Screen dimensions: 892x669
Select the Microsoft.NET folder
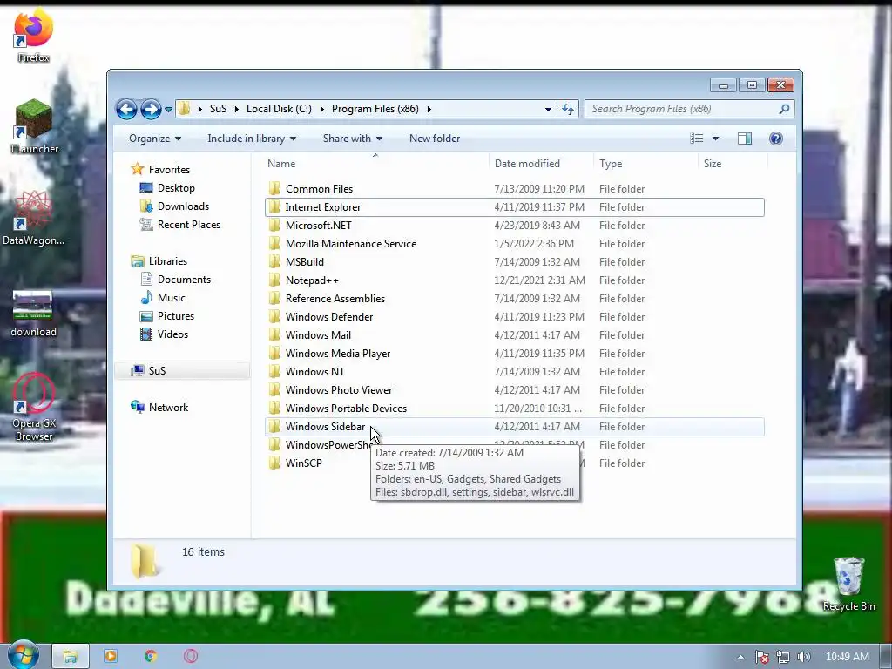tap(514, 226)
